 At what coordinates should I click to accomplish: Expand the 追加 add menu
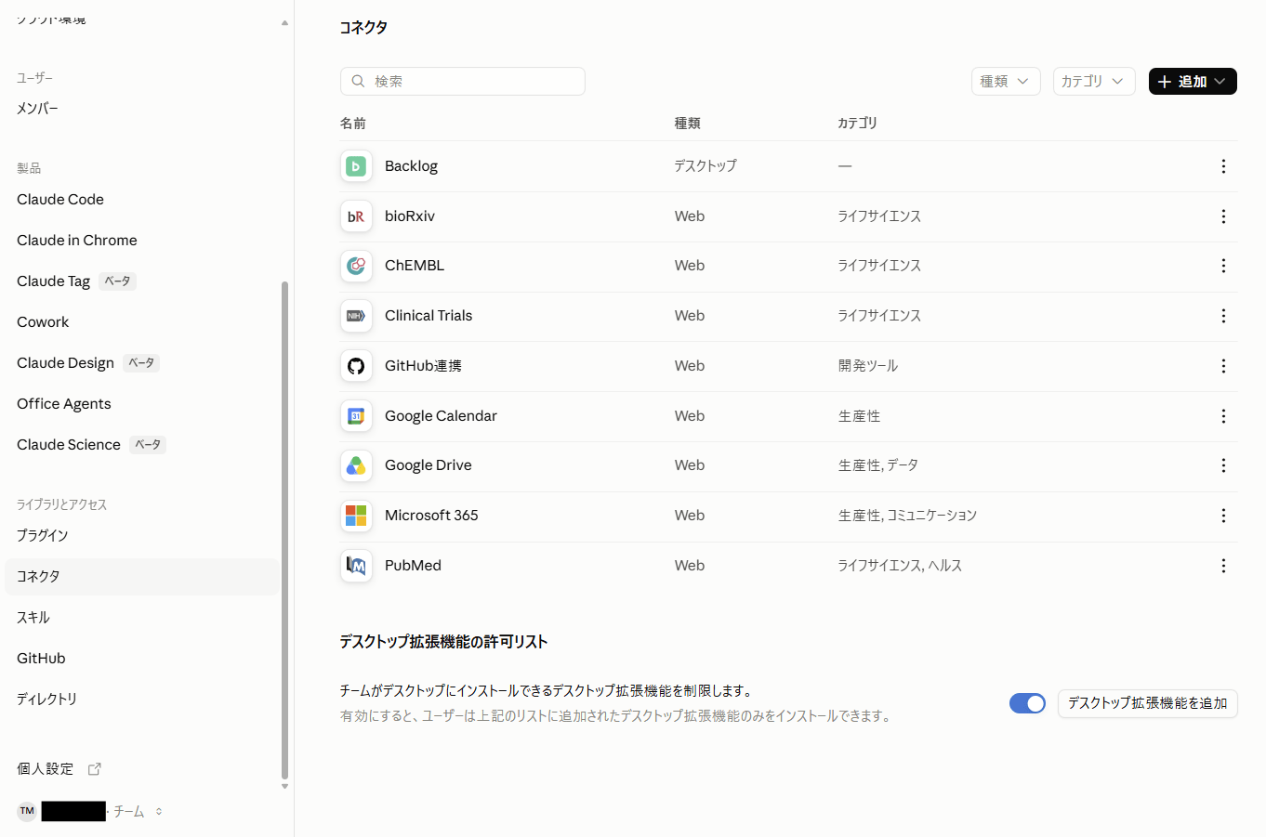[1193, 82]
